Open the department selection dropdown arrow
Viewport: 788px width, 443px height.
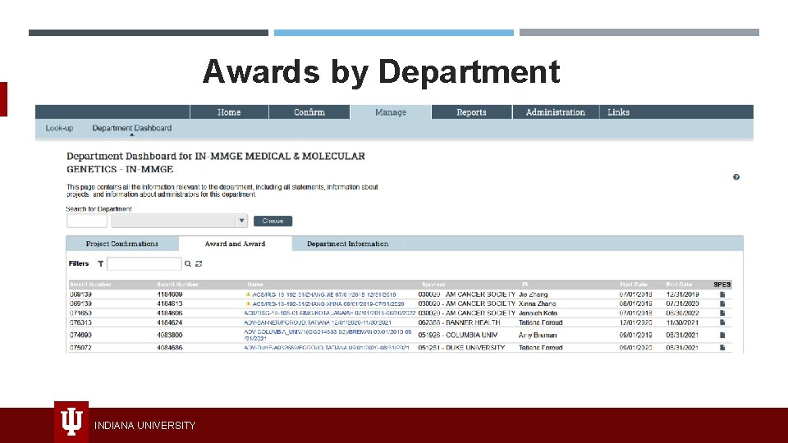pos(241,221)
